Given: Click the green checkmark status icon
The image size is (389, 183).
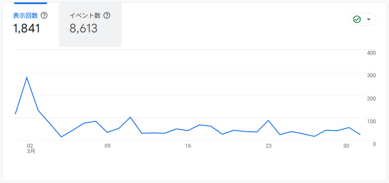Looking at the screenshot, I should pyautogui.click(x=357, y=19).
